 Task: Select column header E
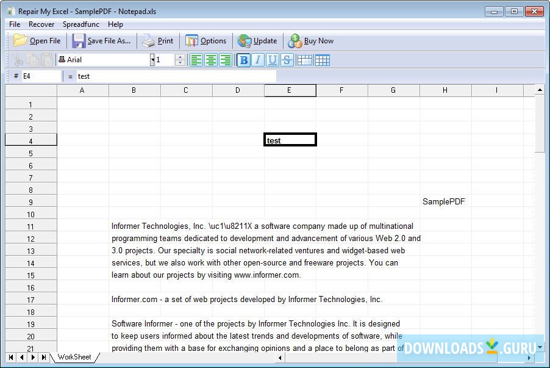click(x=290, y=90)
